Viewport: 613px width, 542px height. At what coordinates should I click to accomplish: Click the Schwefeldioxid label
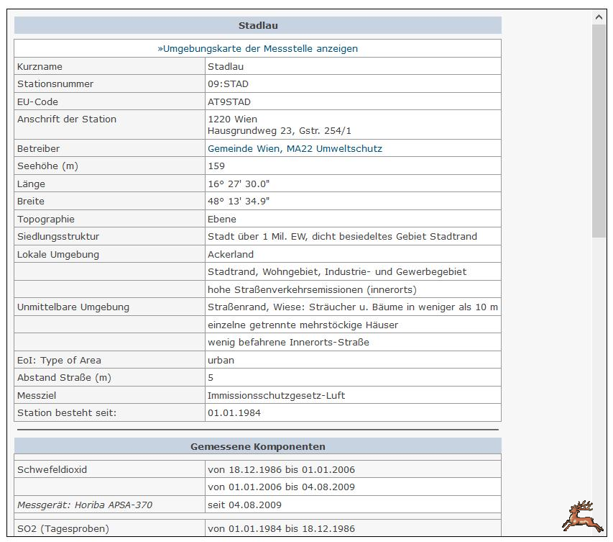tap(52, 469)
